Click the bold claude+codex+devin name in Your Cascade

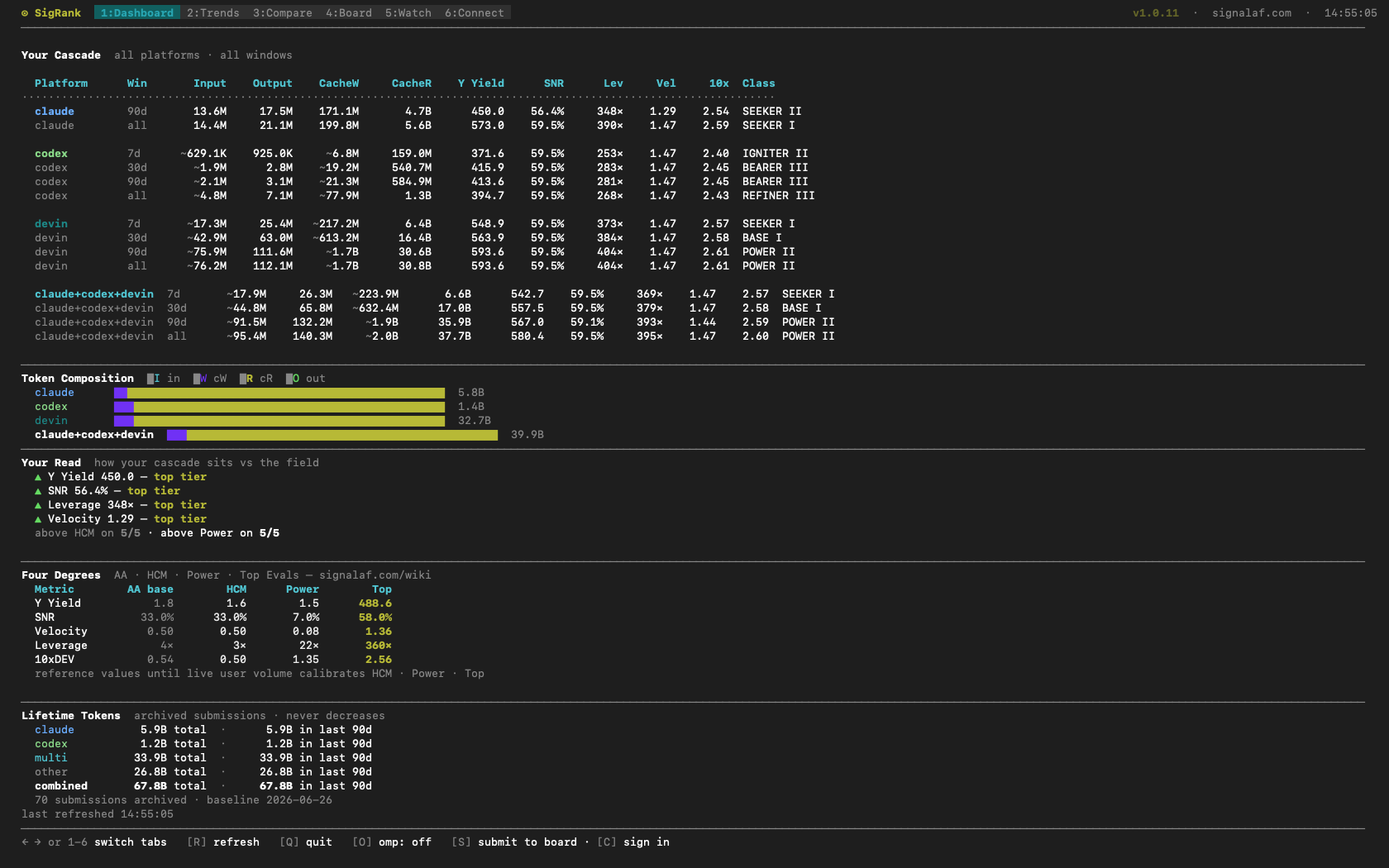pos(94,294)
